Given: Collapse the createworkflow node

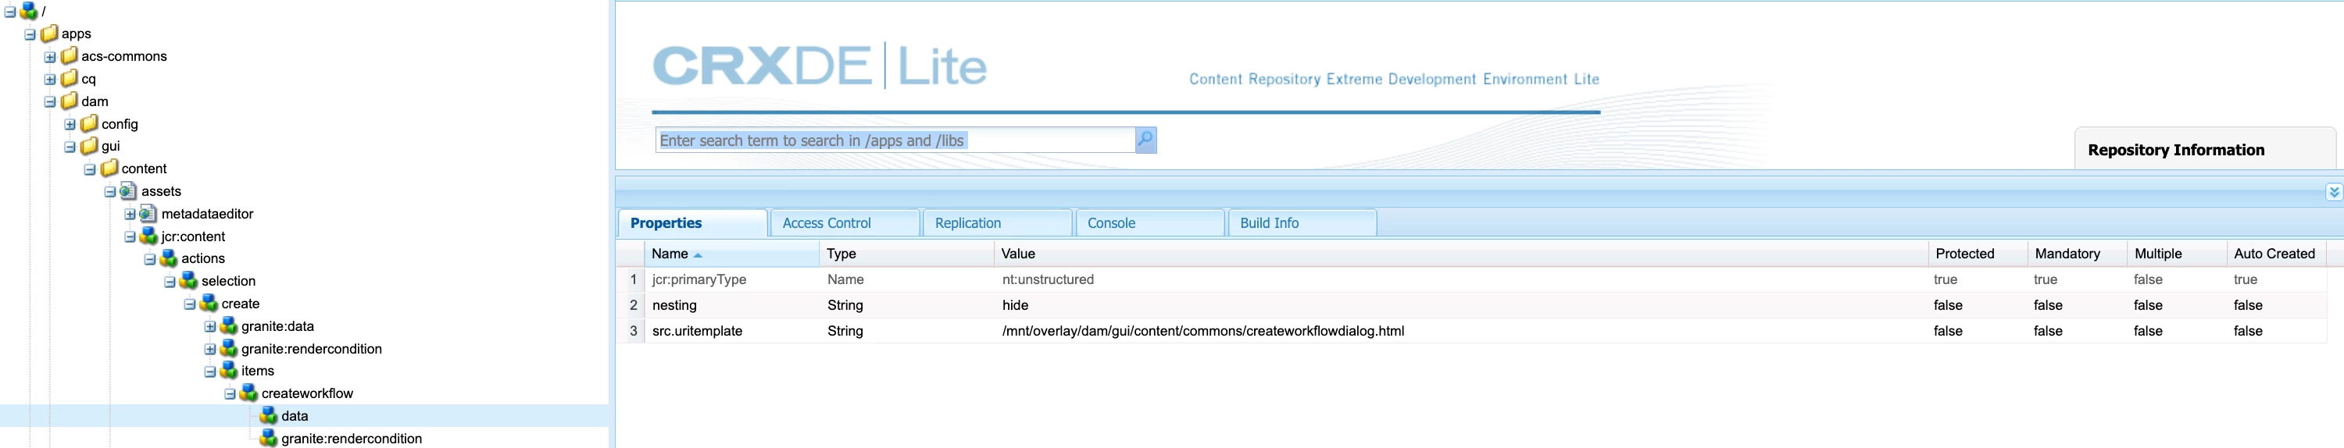Looking at the screenshot, I should (x=230, y=394).
